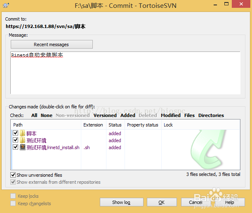Click the added status of 测试环境 folder

[115, 140]
